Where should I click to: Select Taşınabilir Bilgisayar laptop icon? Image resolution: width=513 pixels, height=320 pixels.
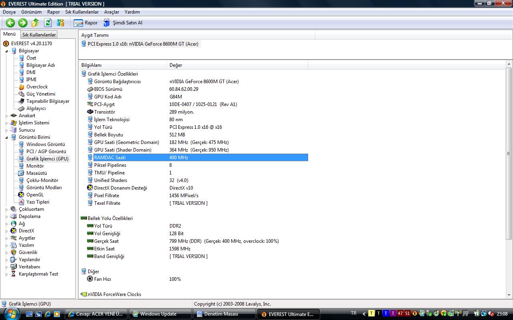[x=22, y=101]
